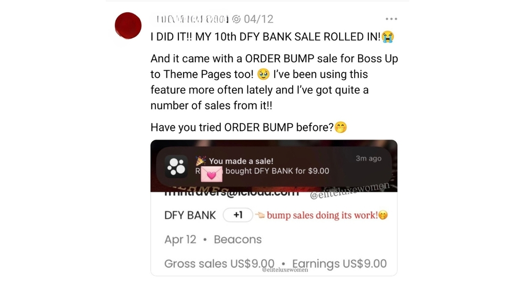Open the You made a sale notification
This screenshot has width=515, height=289.
tap(274, 166)
